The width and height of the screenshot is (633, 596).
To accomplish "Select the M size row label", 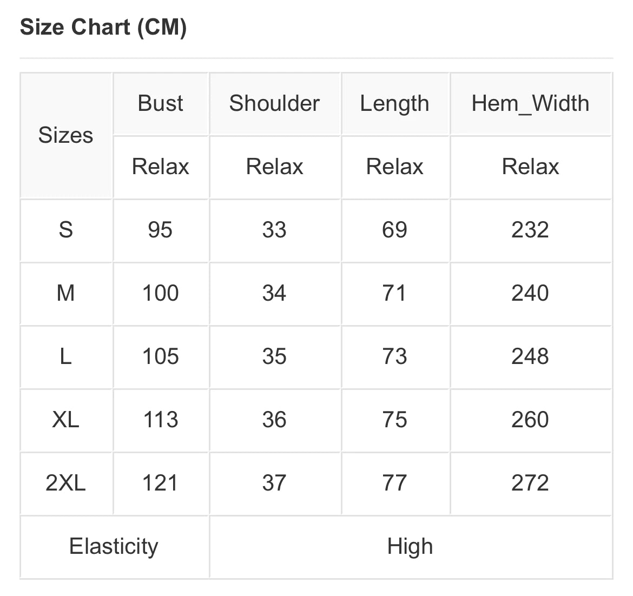I will pos(65,293).
